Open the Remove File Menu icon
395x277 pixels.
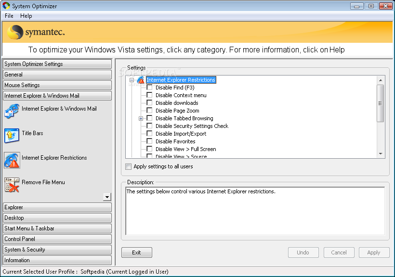pos(12,185)
